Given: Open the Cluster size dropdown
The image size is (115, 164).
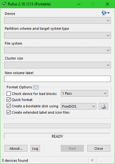Looking at the screenshot, I should point(57,65).
